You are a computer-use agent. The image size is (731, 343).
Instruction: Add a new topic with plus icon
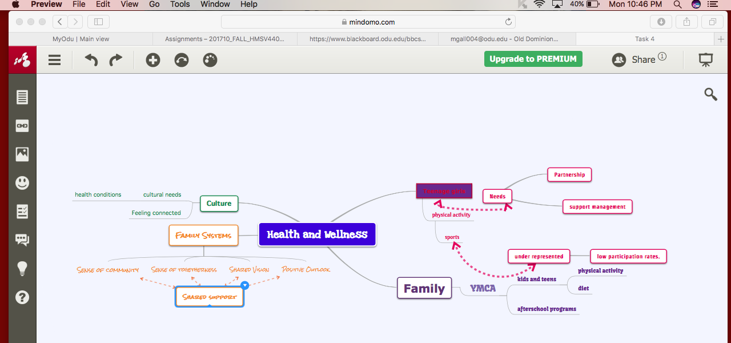(152, 60)
